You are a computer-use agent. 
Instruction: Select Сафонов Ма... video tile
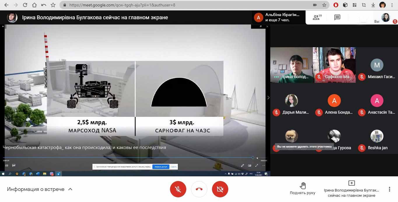pos(334,65)
